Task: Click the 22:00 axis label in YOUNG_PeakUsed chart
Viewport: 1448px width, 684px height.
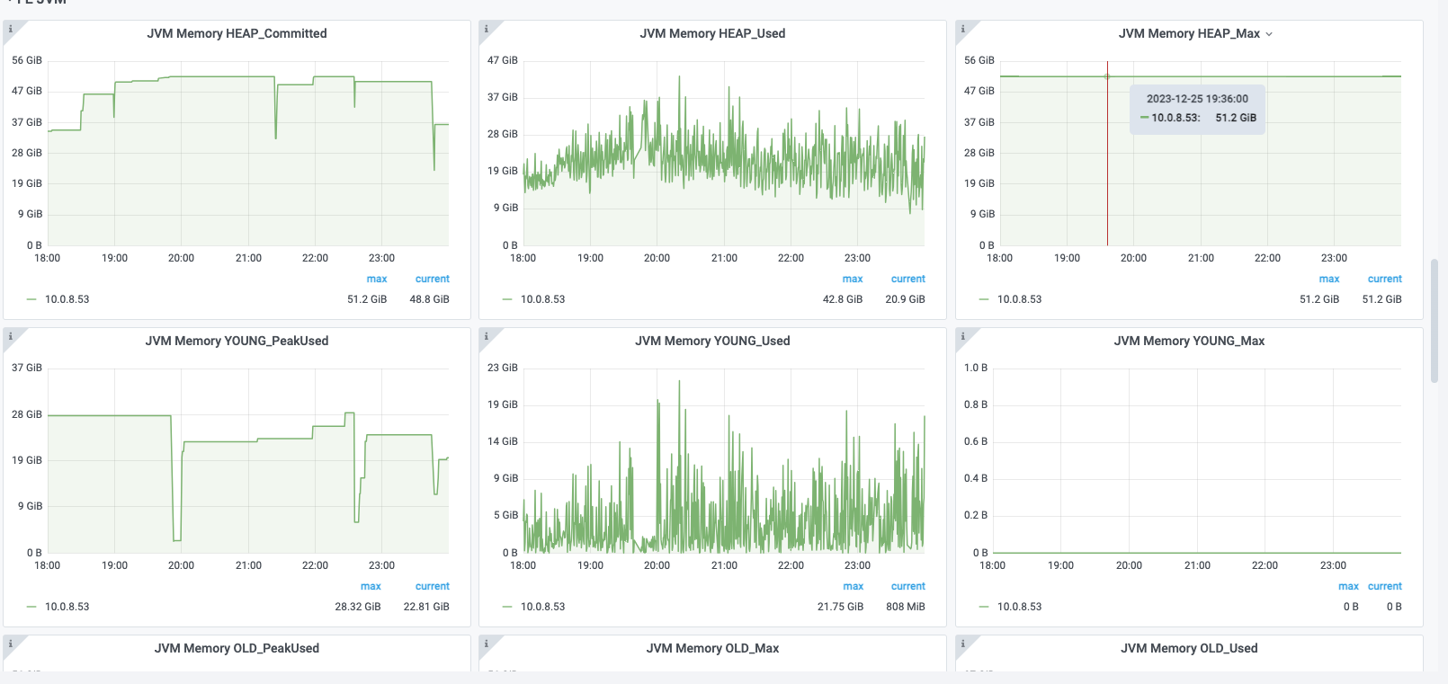Action: point(316,565)
